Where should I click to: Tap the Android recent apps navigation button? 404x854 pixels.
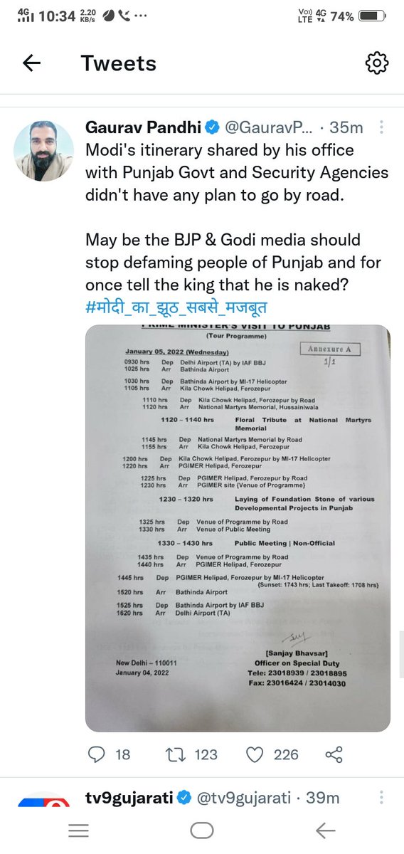click(x=78, y=830)
